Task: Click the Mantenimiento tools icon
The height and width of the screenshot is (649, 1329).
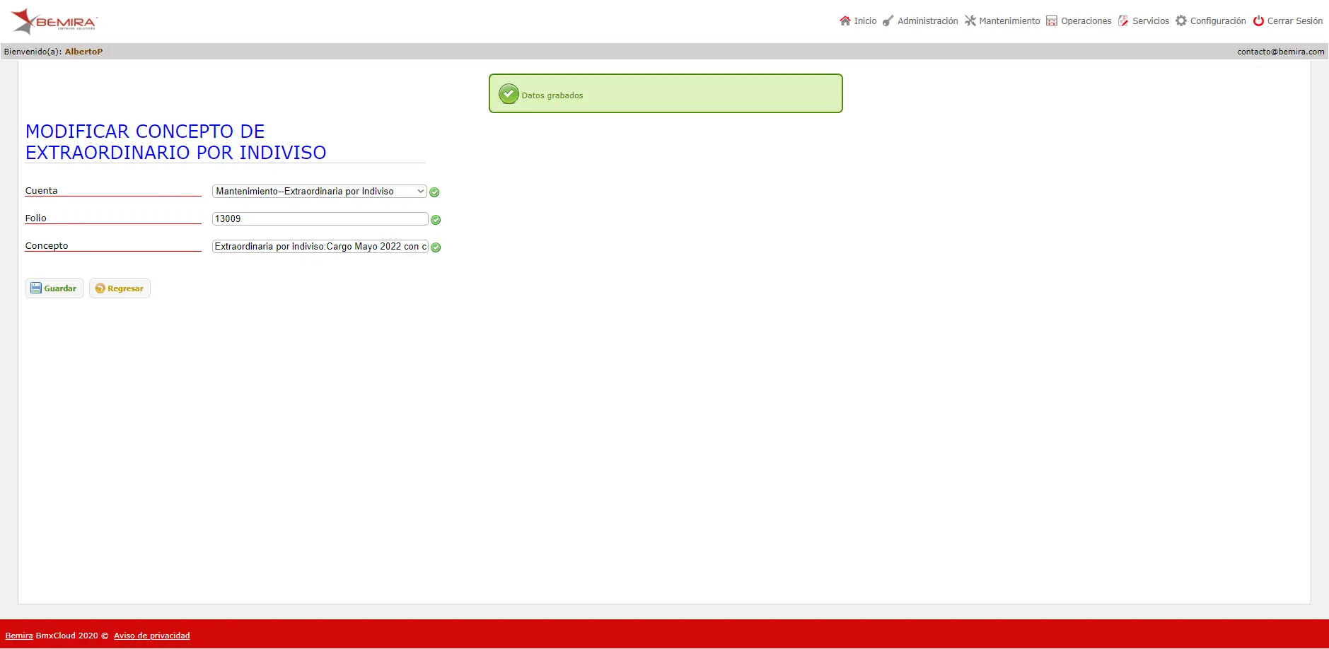Action: (970, 21)
